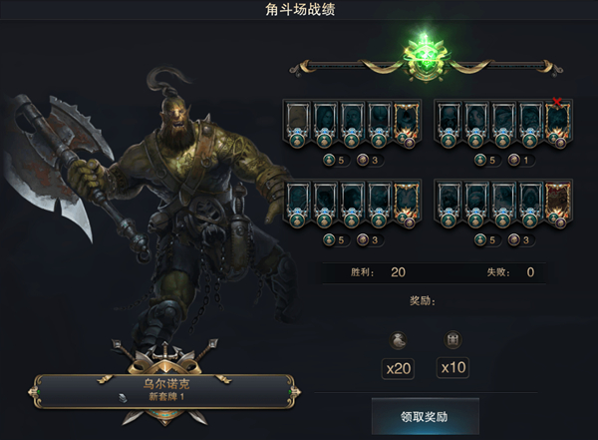Click the x10 reward count box
Viewport: 598px width, 440px height.
pos(452,367)
